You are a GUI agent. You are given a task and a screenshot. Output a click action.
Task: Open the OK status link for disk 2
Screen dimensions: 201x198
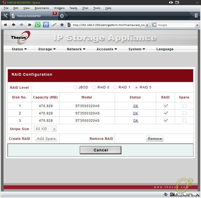[136, 113]
